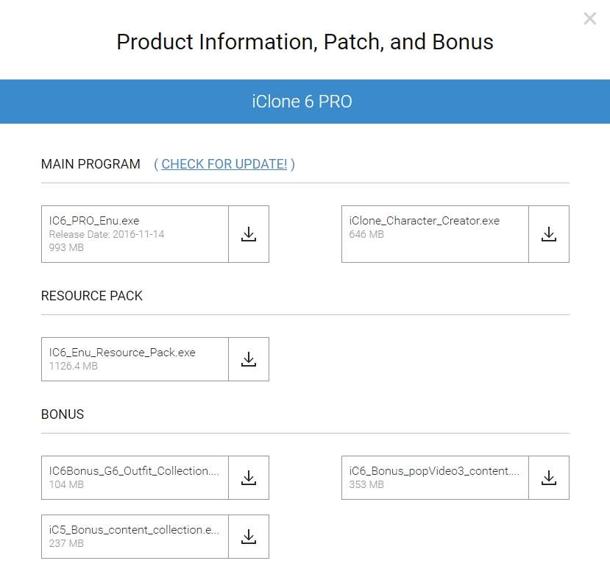This screenshot has width=610, height=569.
Task: Download the iClone_Character_Creator.exe file
Action: tap(549, 234)
